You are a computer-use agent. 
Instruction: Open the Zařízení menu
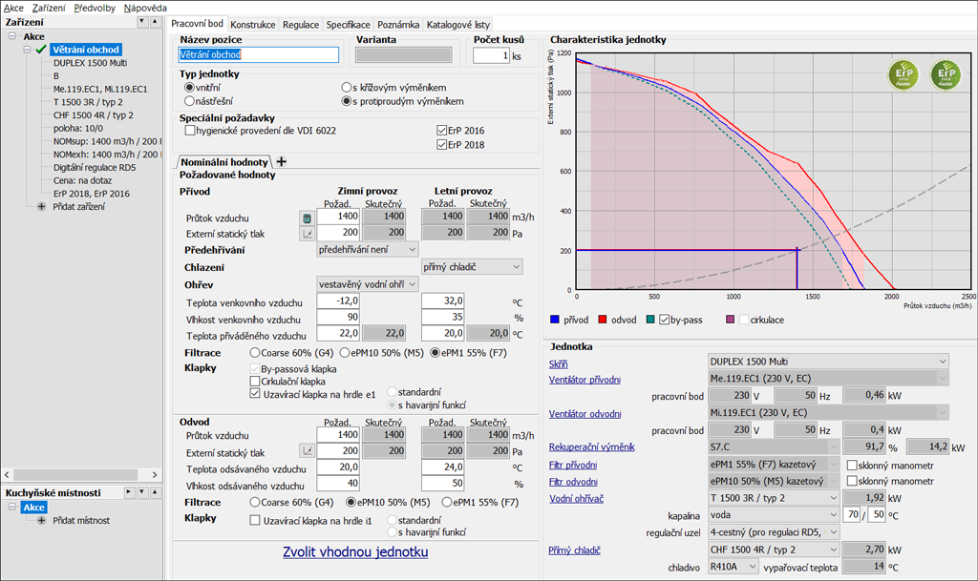[49, 8]
